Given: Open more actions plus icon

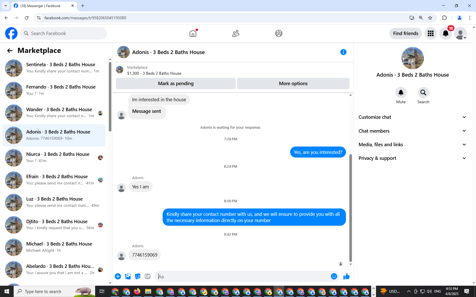Looking at the screenshot, I should click(118, 276).
